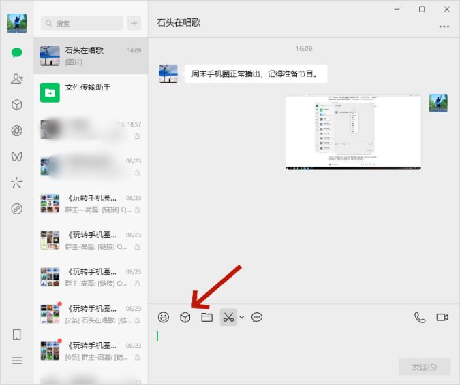Open Favorites cube icon in sidebar
The image size is (460, 385).
point(17,105)
